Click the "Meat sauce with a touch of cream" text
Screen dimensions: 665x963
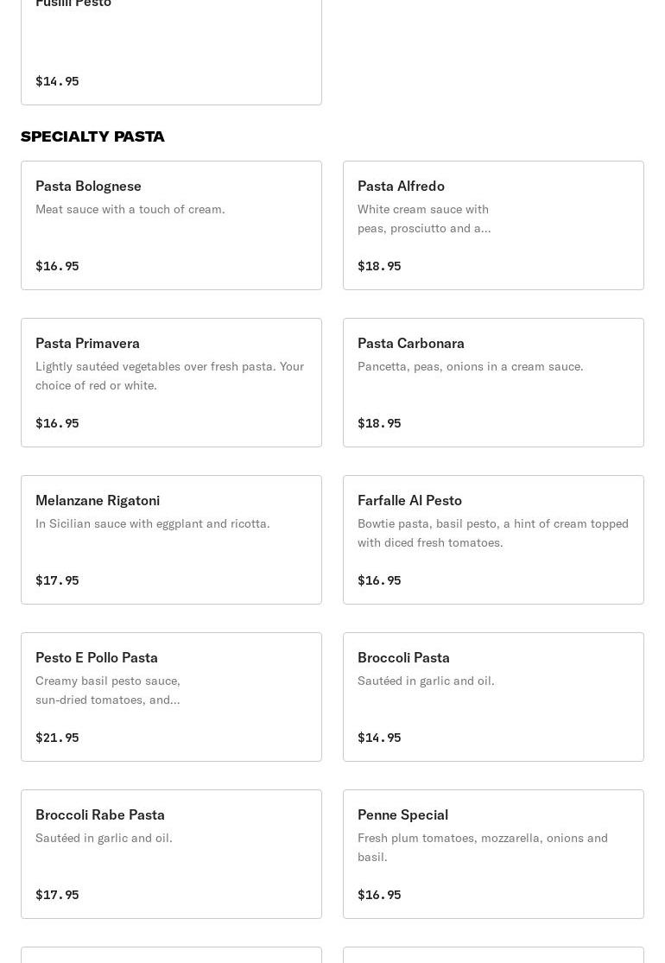[130, 209]
